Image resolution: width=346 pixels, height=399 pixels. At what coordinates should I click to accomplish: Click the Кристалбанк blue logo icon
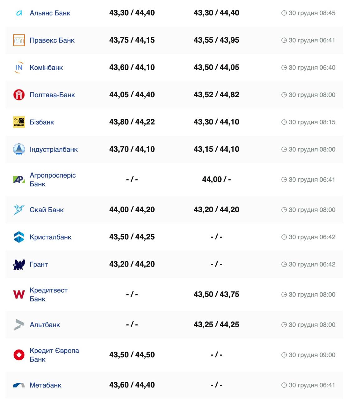pos(19,237)
